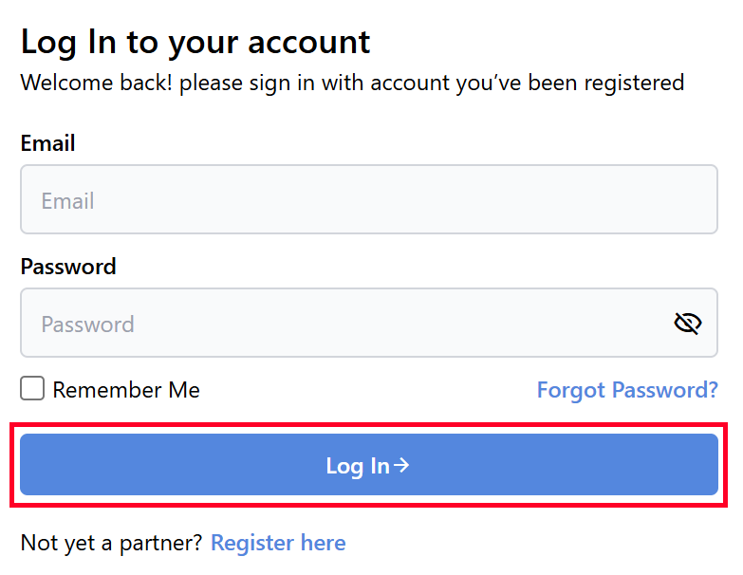
Task: Click the Password field label
Action: (x=68, y=267)
